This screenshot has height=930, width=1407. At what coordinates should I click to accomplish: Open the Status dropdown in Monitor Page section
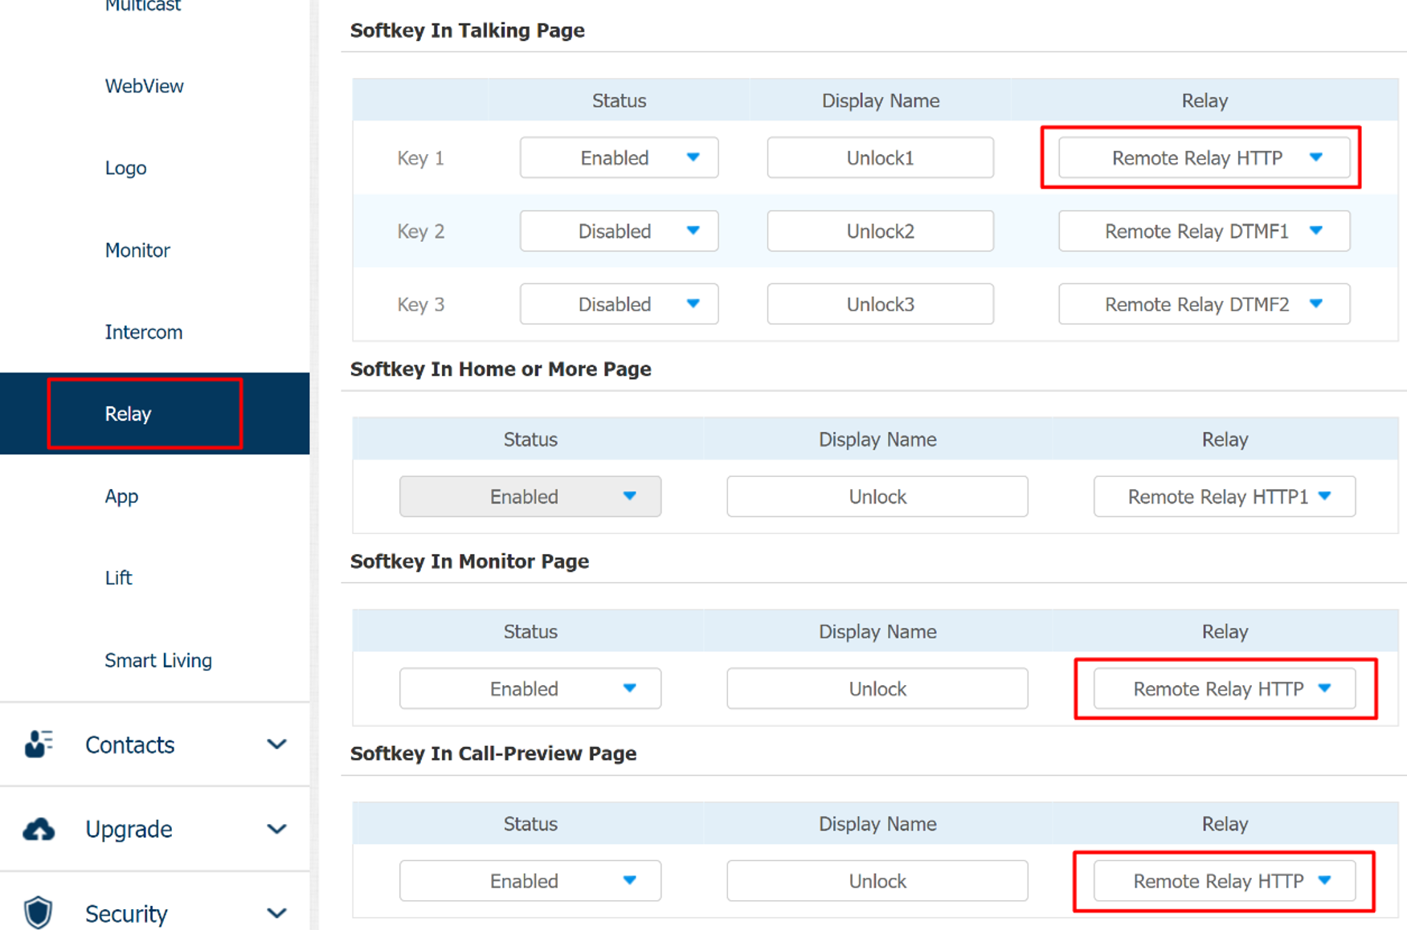coord(530,688)
